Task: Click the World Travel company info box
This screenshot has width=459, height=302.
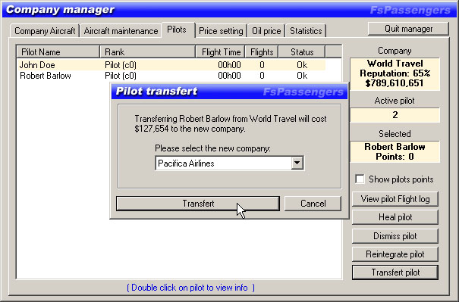Action: click(395, 73)
